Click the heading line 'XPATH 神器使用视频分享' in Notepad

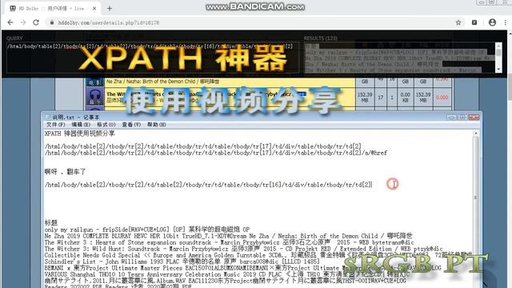(80, 134)
